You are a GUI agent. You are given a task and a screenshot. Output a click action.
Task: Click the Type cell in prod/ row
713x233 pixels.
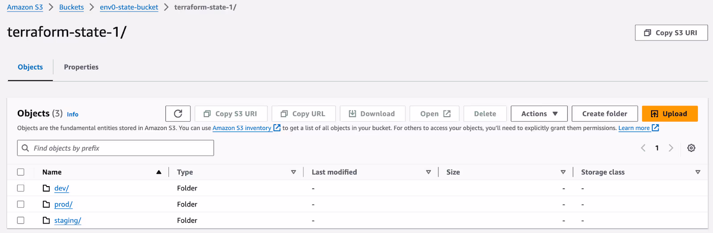click(187, 204)
